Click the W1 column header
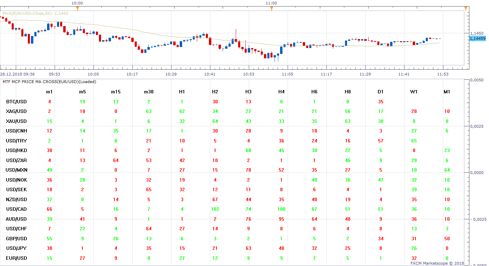 point(414,92)
